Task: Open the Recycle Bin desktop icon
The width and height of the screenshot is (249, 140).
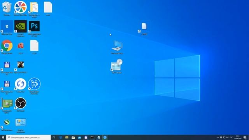Action: pyautogui.click(x=7, y=7)
